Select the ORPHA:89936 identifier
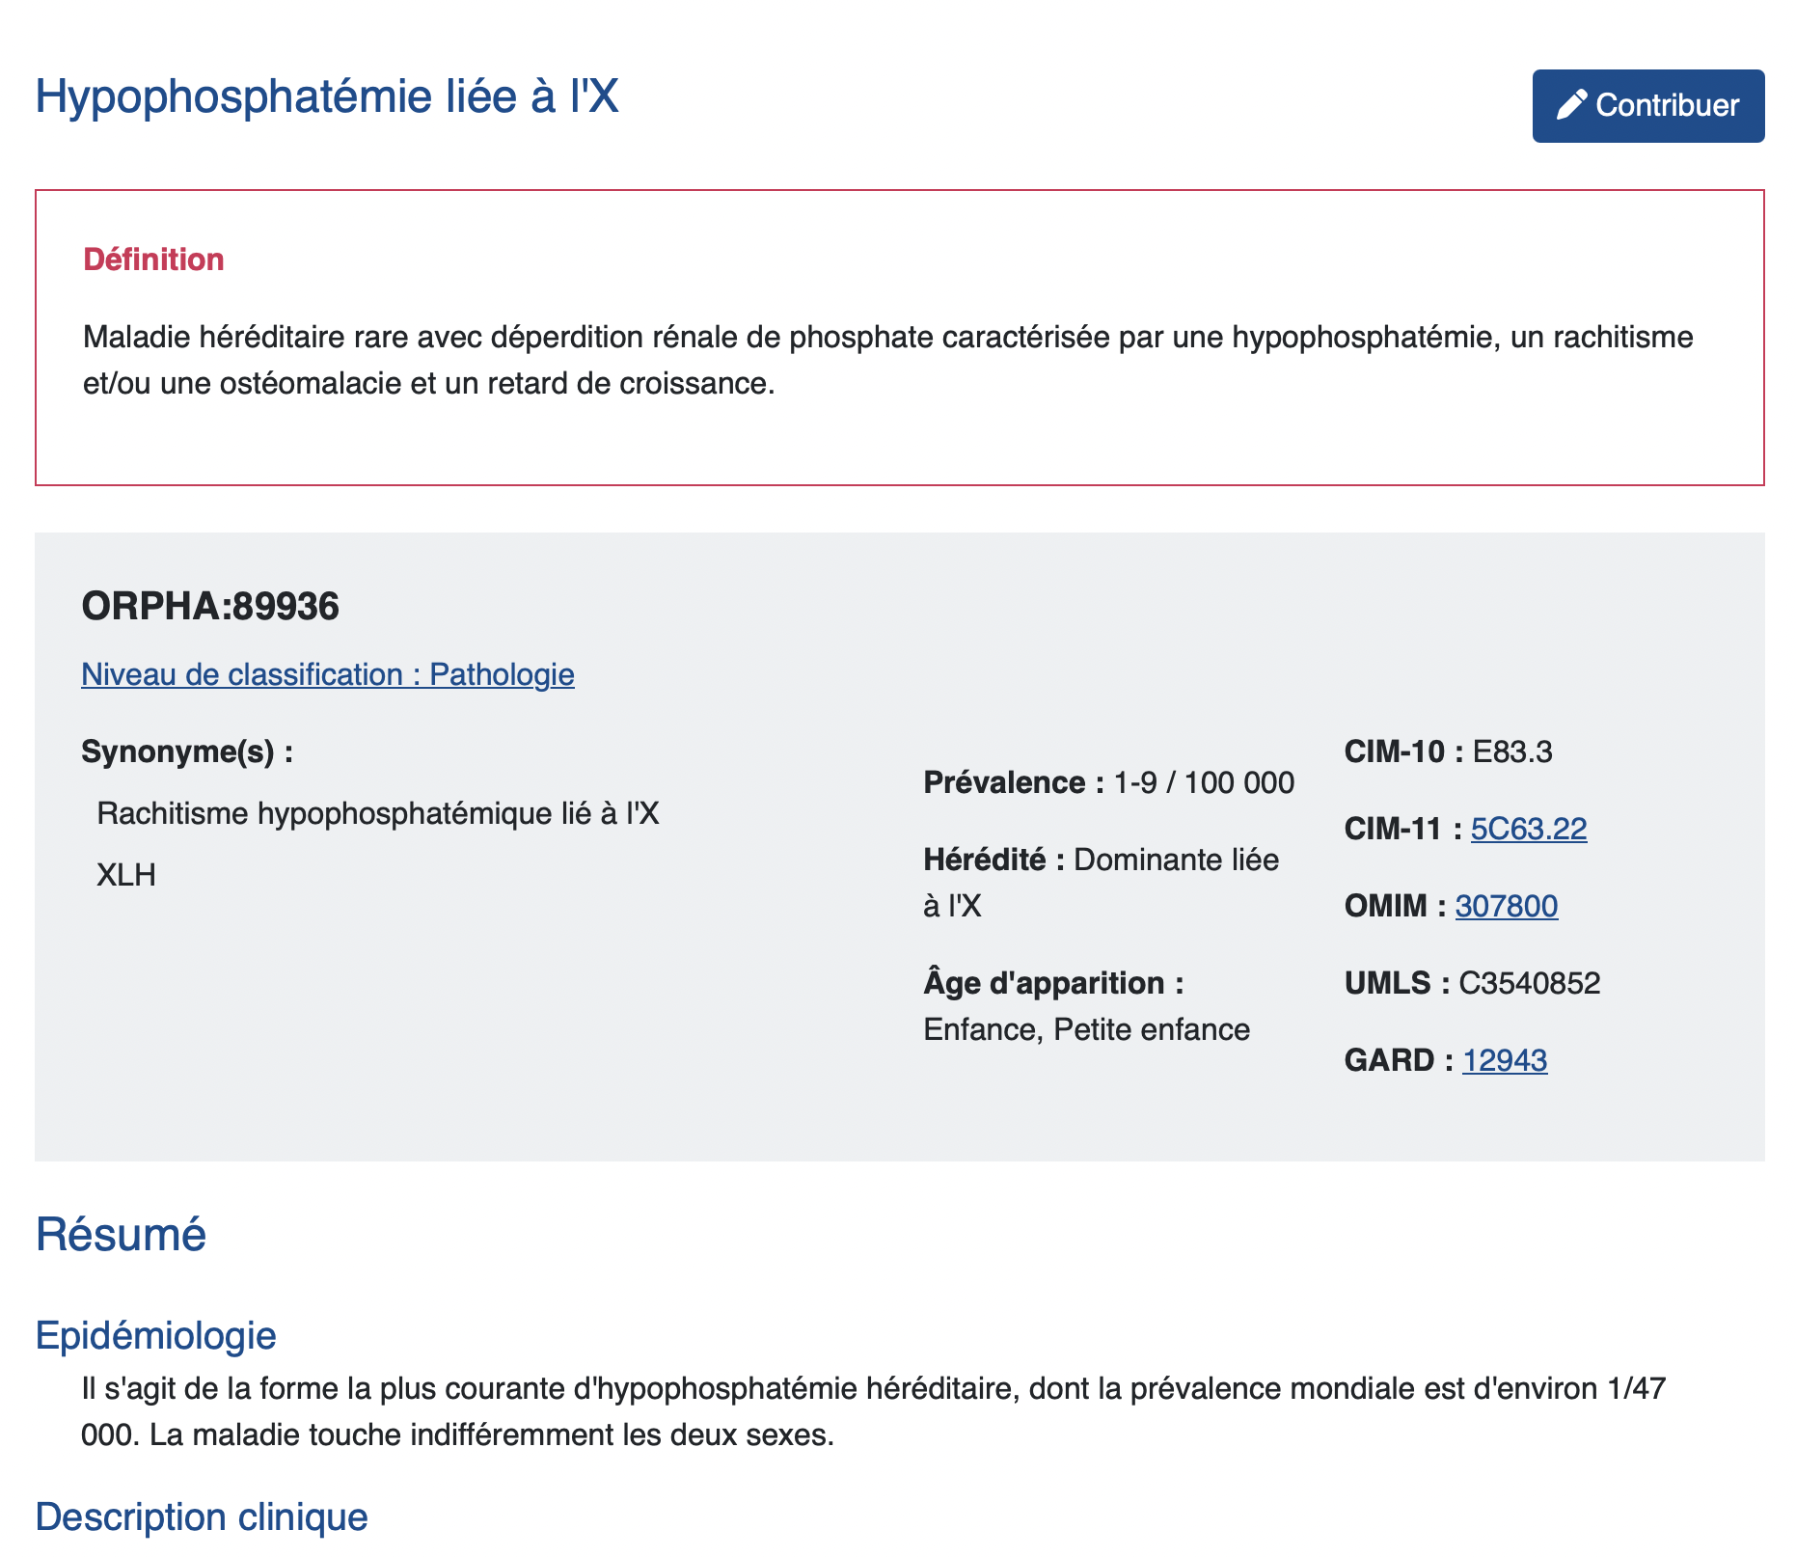The width and height of the screenshot is (1796, 1557). (x=210, y=607)
